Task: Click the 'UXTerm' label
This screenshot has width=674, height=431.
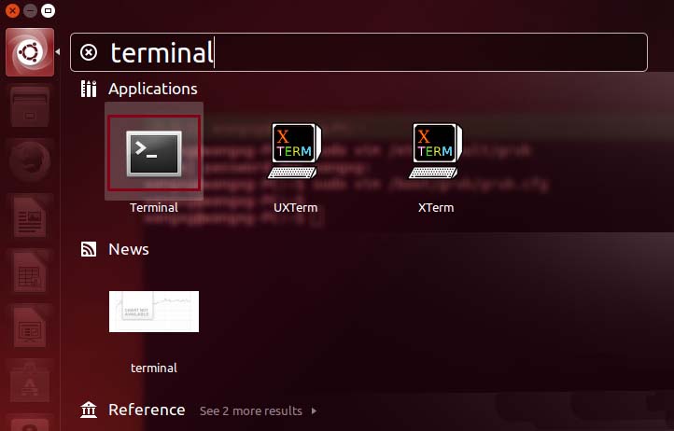Action: 295,207
